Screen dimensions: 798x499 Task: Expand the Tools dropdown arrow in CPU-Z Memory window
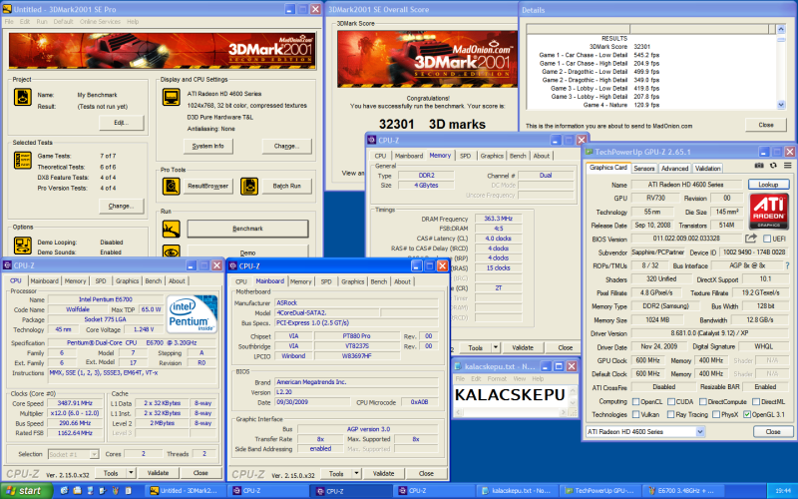tap(495, 347)
